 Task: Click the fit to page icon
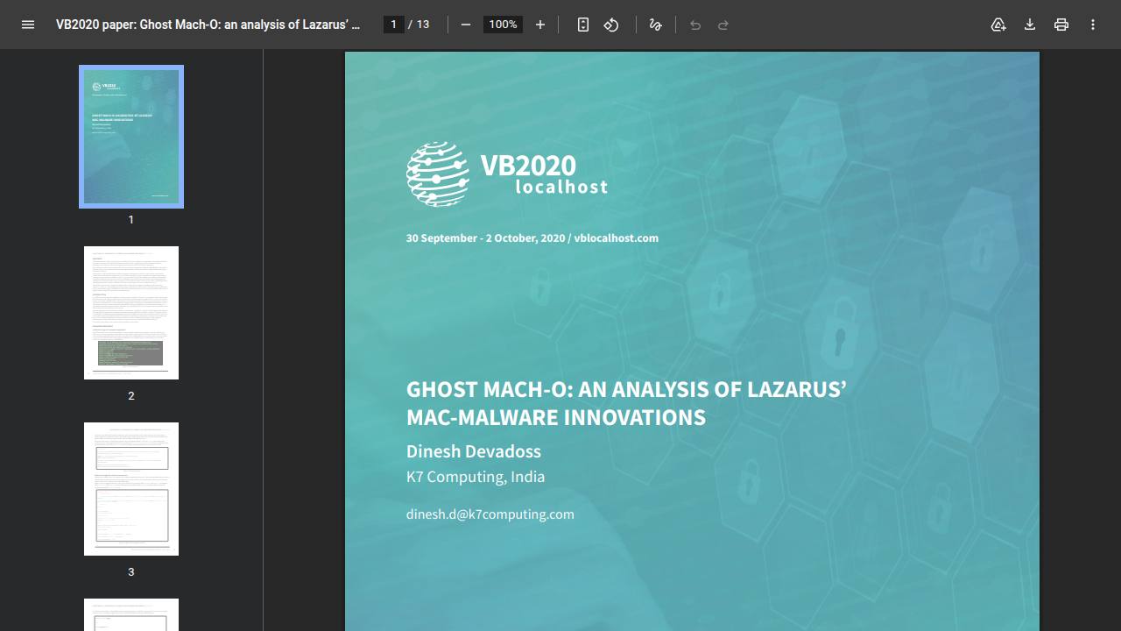(583, 25)
